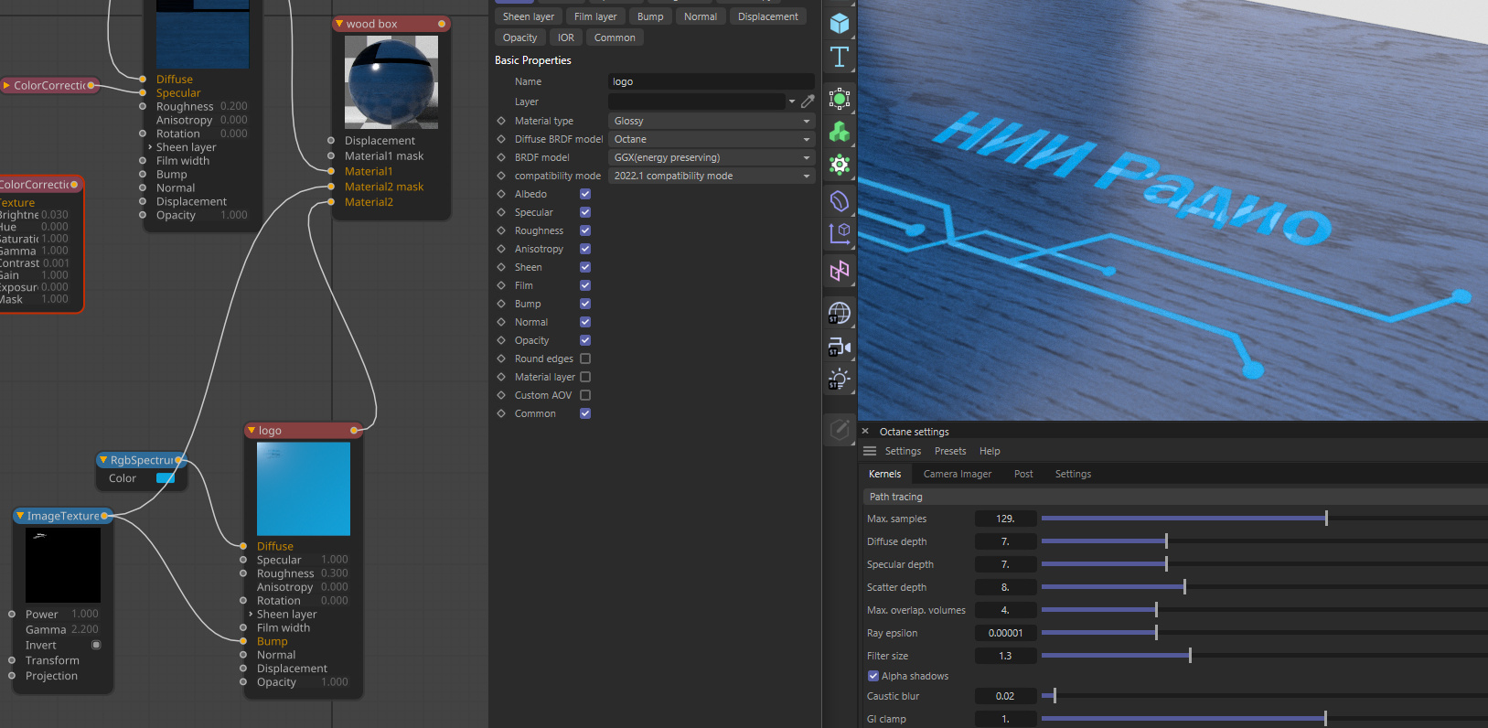This screenshot has height=728, width=1488.
Task: Click the Material type keyframe diamond
Action: coord(501,121)
